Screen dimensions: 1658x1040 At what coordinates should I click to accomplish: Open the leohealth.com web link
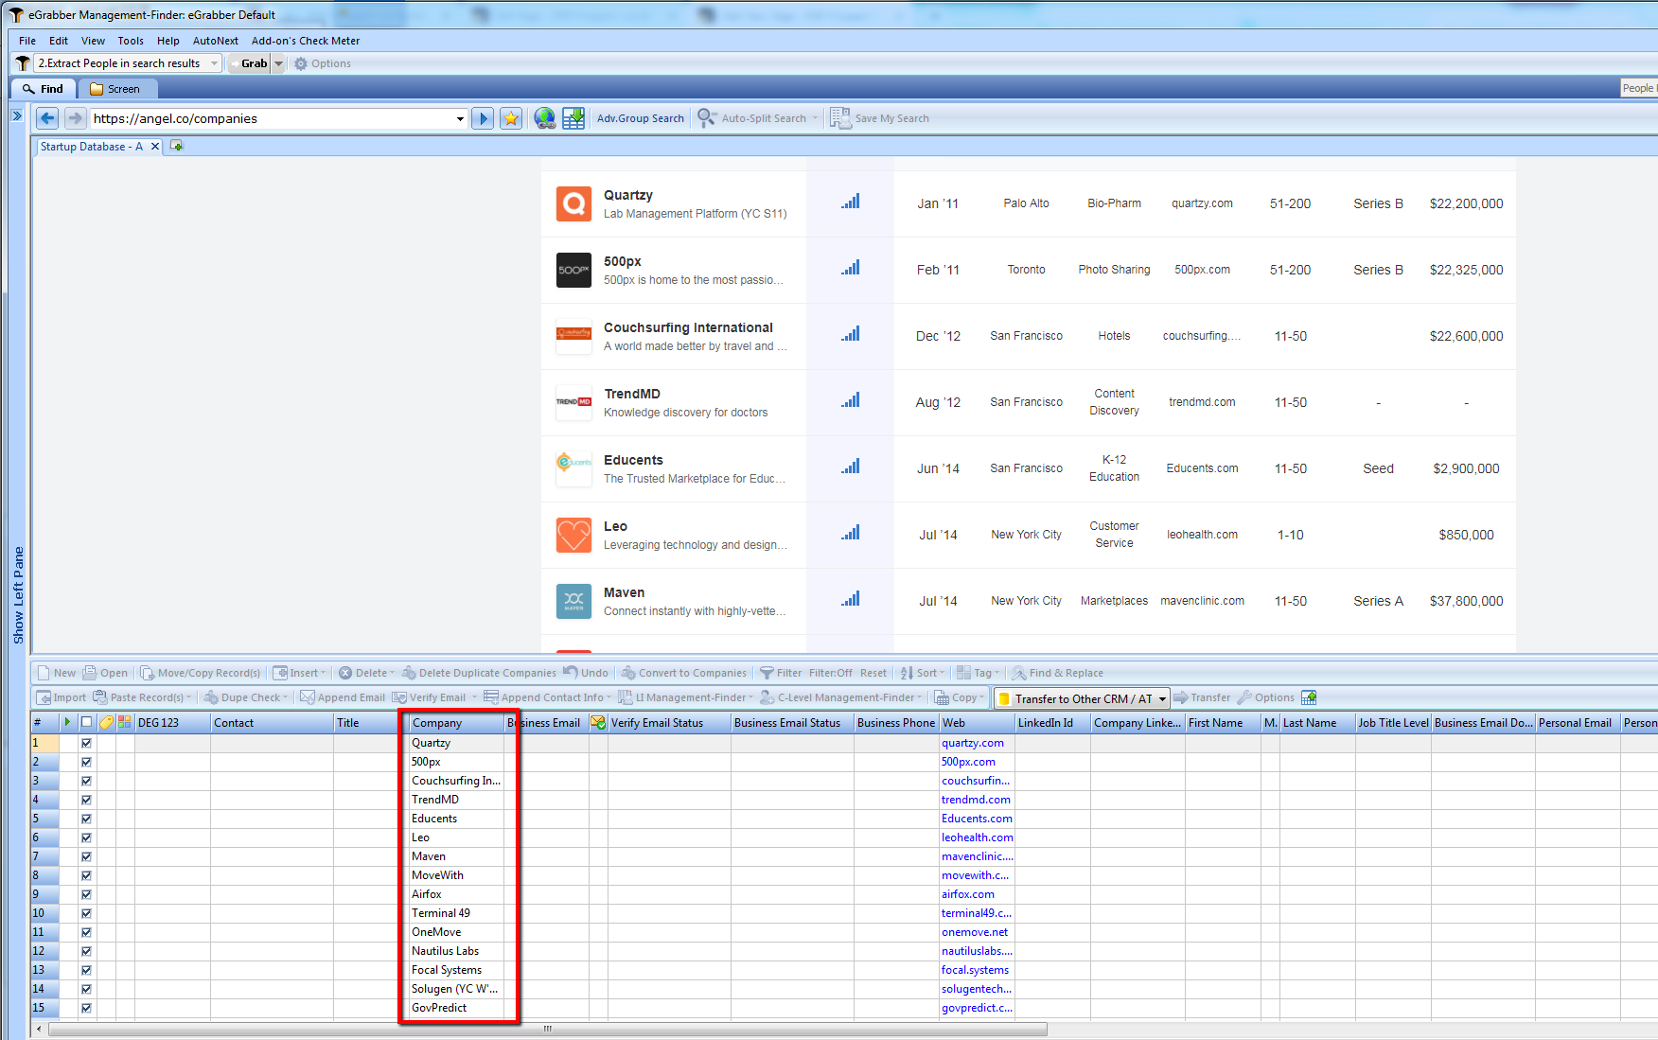click(977, 837)
